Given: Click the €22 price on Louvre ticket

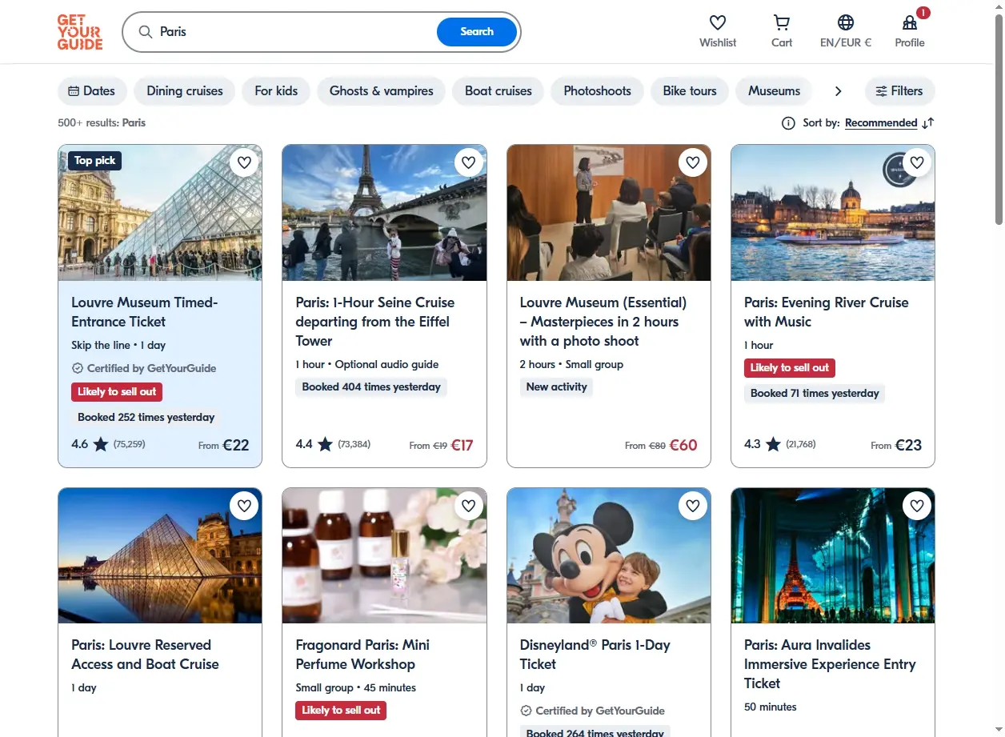Looking at the screenshot, I should pyautogui.click(x=236, y=445).
